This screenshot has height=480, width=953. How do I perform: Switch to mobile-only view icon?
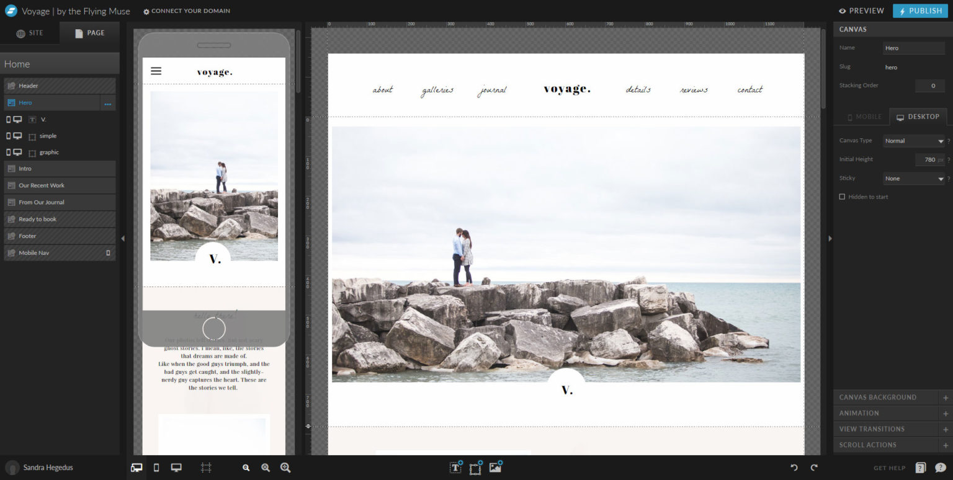pyautogui.click(x=156, y=468)
